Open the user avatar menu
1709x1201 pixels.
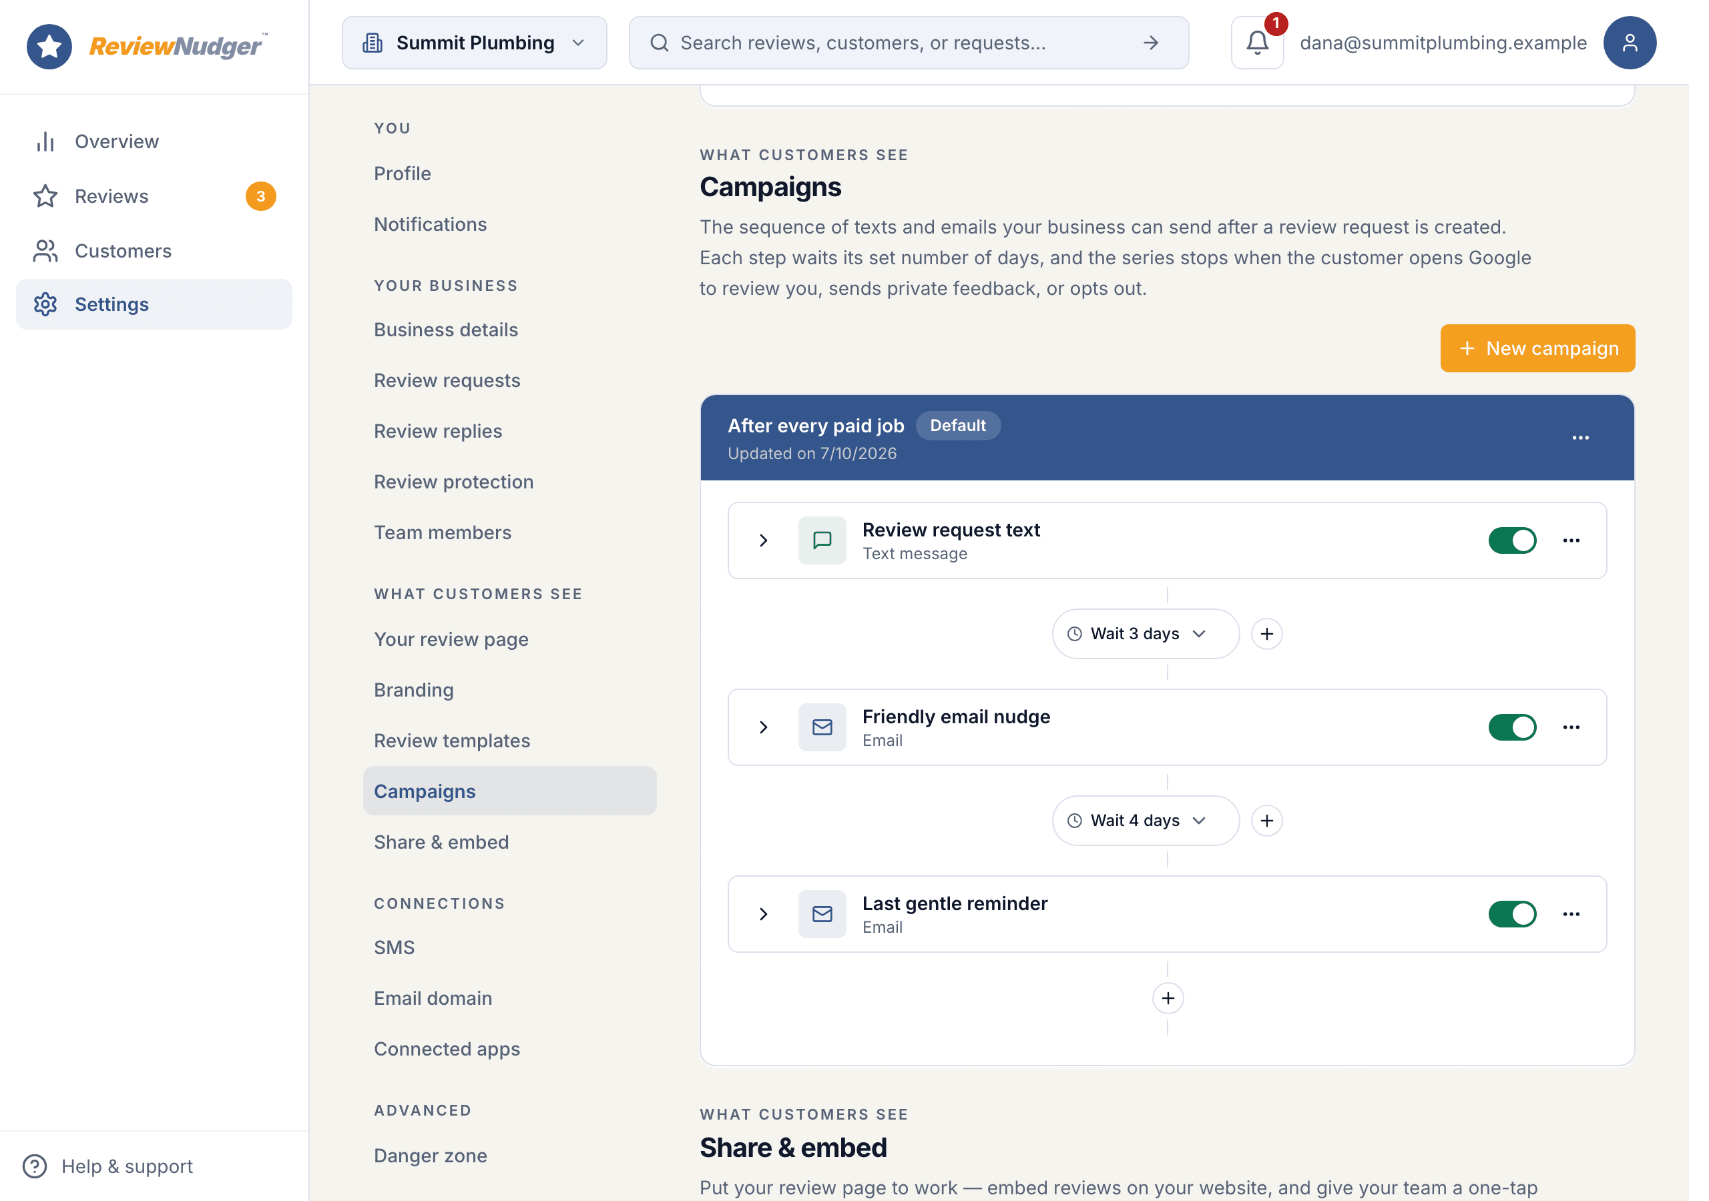[1649, 43]
